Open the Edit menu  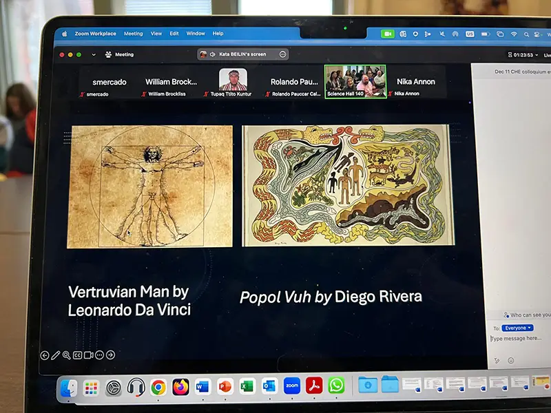tap(174, 34)
